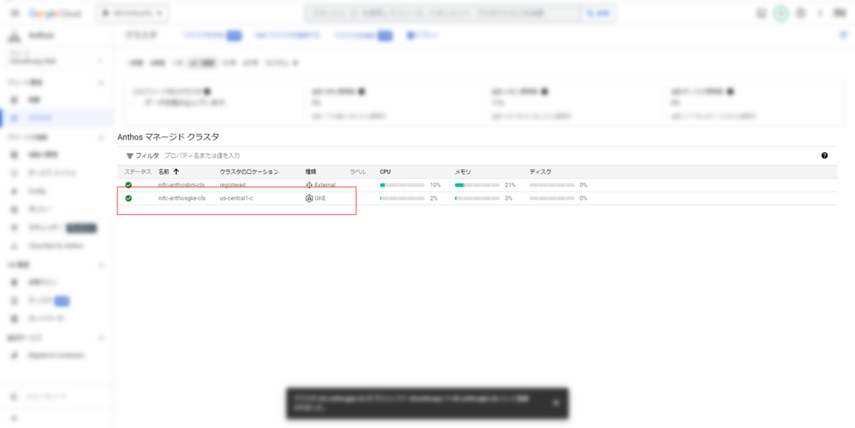Click the green status check of nifc-anthosbm-cls
The width and height of the screenshot is (855, 428).
tap(128, 185)
